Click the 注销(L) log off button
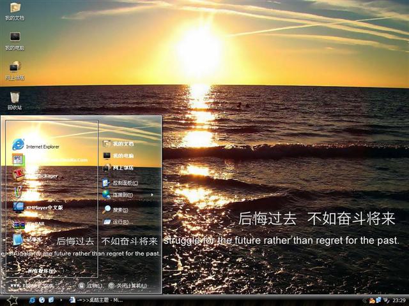The height and width of the screenshot is (306, 409). click(x=91, y=286)
